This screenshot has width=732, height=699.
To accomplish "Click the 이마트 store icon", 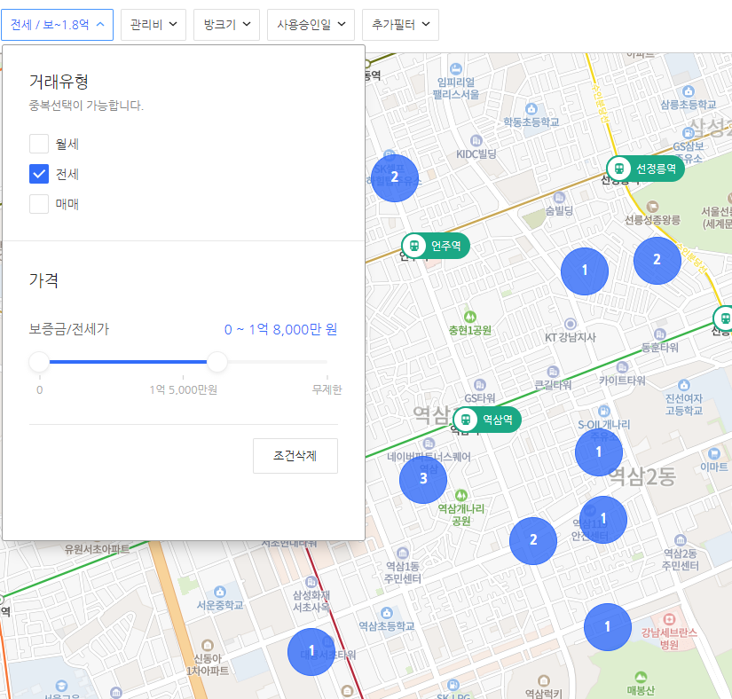I will [x=713, y=453].
